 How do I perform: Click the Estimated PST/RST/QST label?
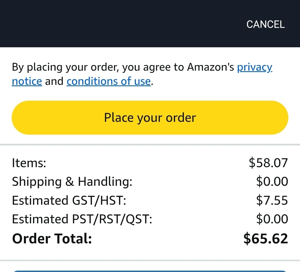[x=82, y=219]
